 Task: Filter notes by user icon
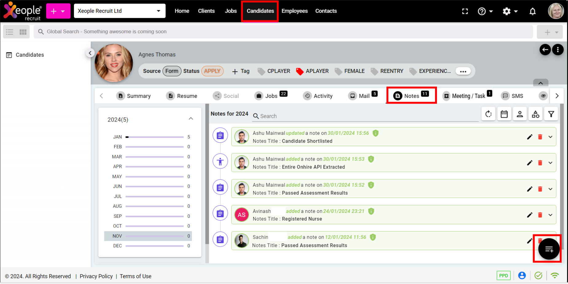pyautogui.click(x=520, y=114)
